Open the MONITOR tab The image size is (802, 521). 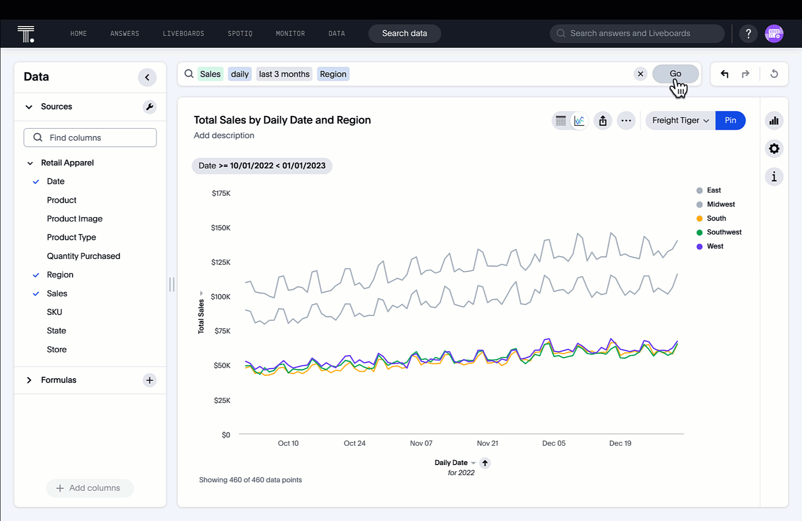pos(290,34)
